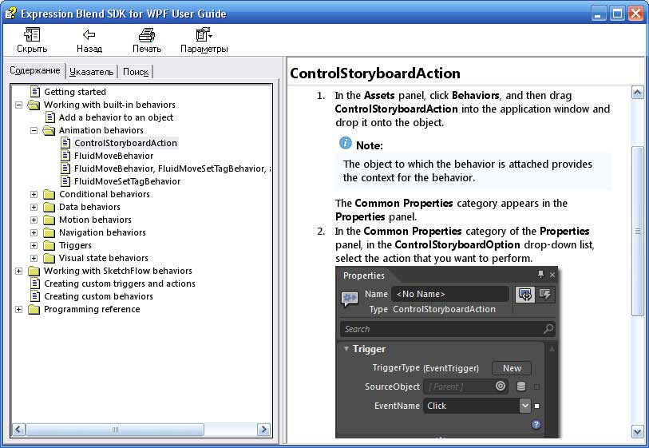
Task: Click the Animation behaviors open-book icon
Action: 49,130
